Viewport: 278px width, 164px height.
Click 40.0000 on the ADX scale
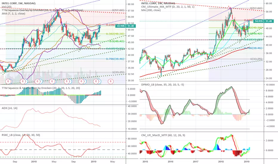[x=132, y=106]
